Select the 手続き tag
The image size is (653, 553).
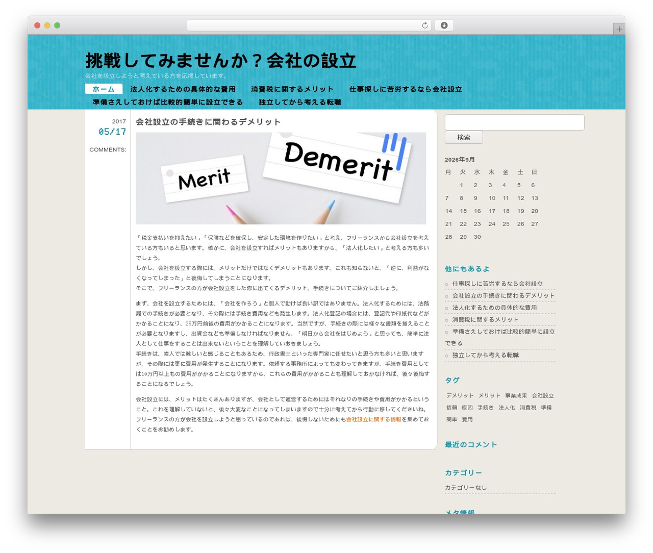(x=486, y=408)
